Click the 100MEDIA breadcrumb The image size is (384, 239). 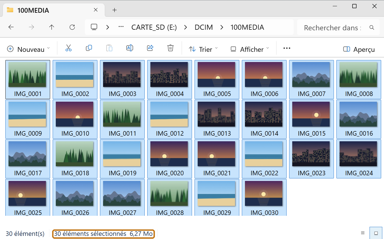[247, 27]
